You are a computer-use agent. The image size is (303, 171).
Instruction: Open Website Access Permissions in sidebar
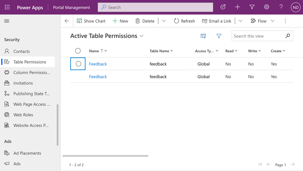(28, 125)
